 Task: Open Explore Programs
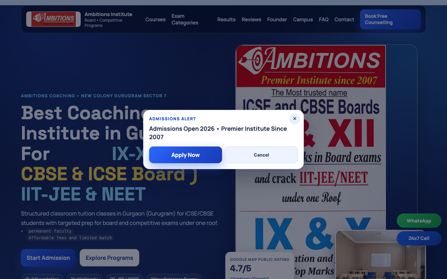tap(109, 258)
